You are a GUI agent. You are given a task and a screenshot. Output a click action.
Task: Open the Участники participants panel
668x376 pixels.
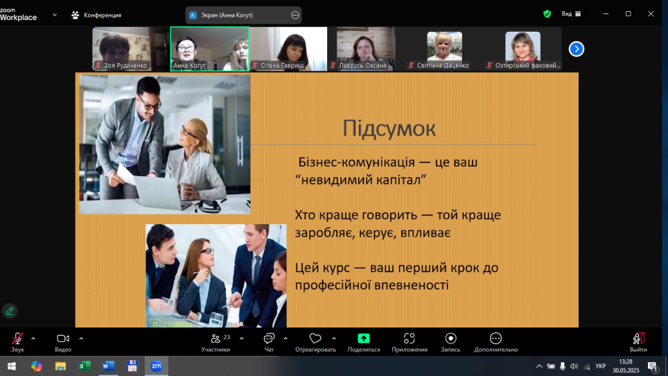click(216, 339)
